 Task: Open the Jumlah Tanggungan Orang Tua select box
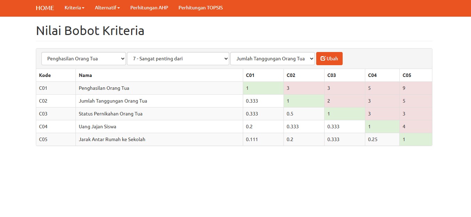(x=272, y=59)
